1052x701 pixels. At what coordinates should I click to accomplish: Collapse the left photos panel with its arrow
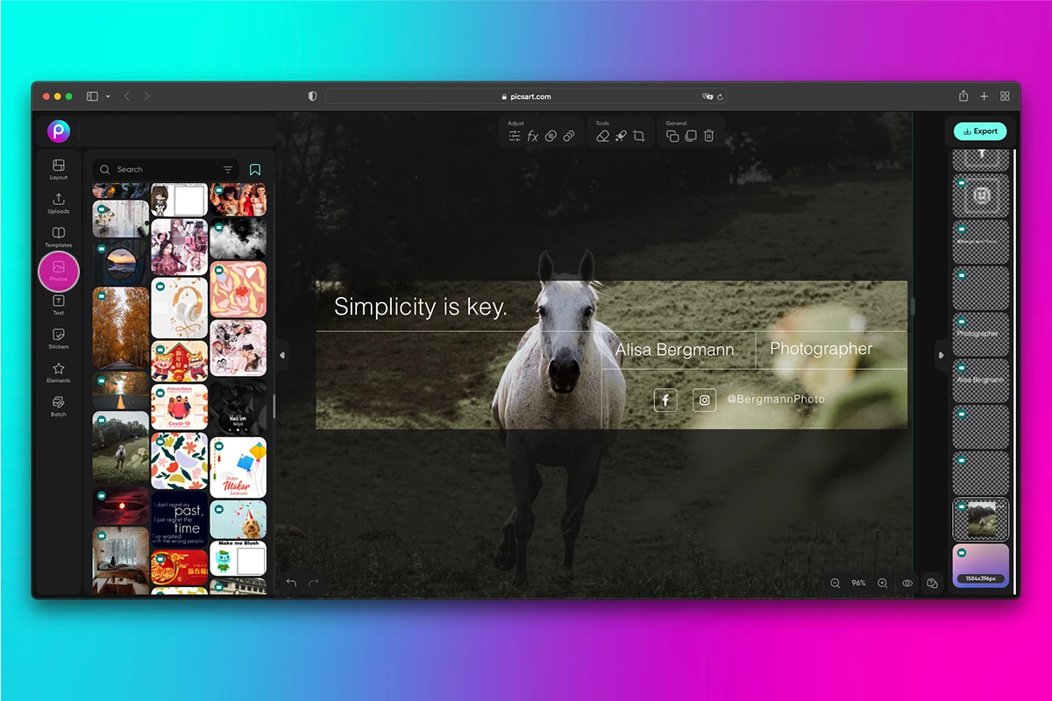click(x=282, y=355)
